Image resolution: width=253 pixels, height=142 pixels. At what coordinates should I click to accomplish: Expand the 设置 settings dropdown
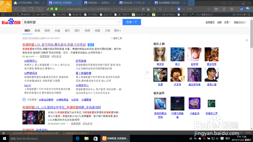point(227,22)
